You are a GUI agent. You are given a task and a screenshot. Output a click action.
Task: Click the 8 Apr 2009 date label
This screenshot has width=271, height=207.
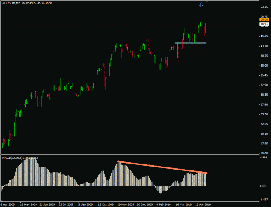(8, 204)
